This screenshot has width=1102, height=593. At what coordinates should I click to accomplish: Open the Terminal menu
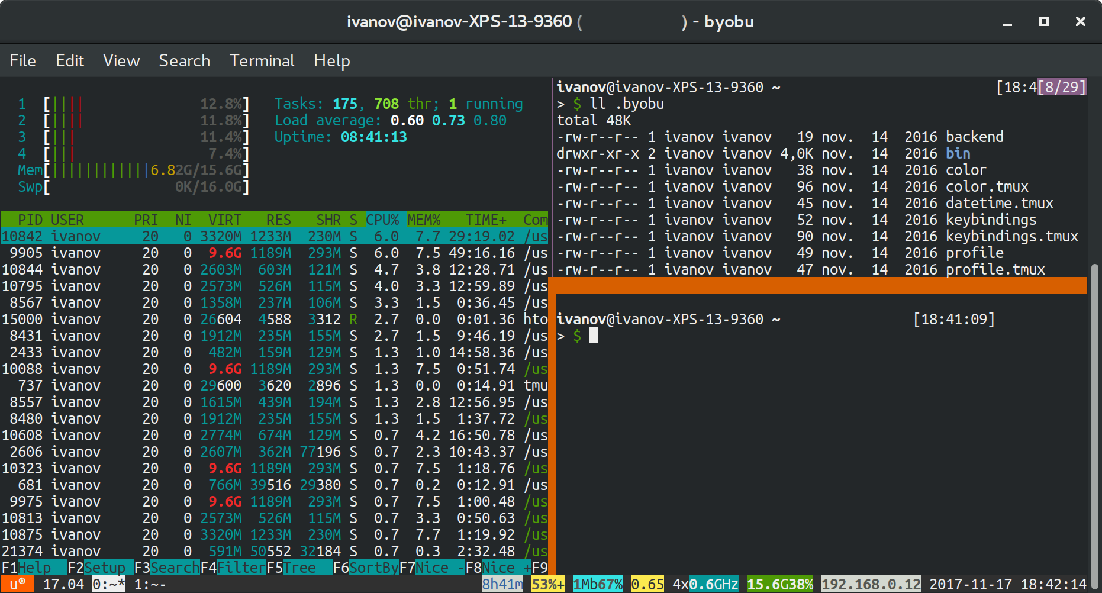[262, 60]
